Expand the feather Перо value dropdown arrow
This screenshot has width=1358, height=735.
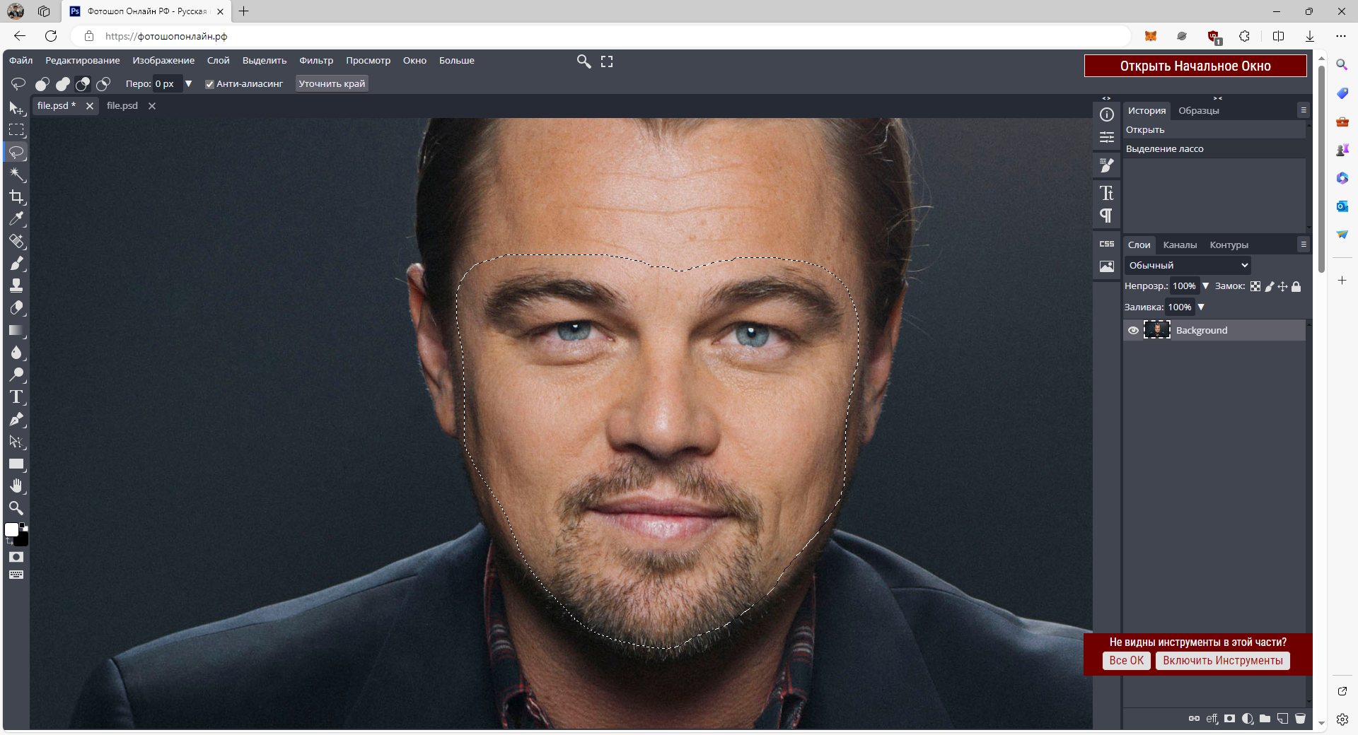[188, 84]
